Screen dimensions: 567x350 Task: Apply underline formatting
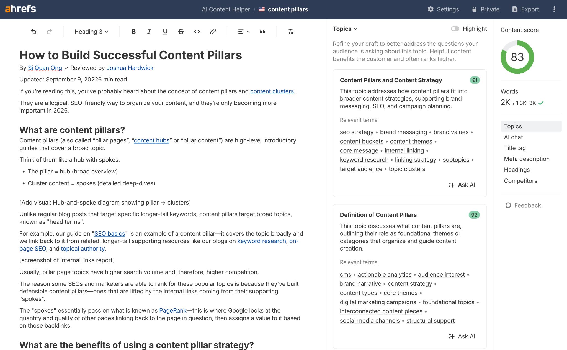tap(165, 32)
